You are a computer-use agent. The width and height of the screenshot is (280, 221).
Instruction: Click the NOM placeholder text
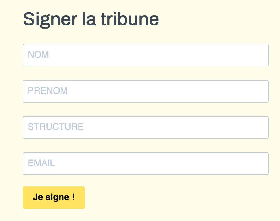click(38, 55)
